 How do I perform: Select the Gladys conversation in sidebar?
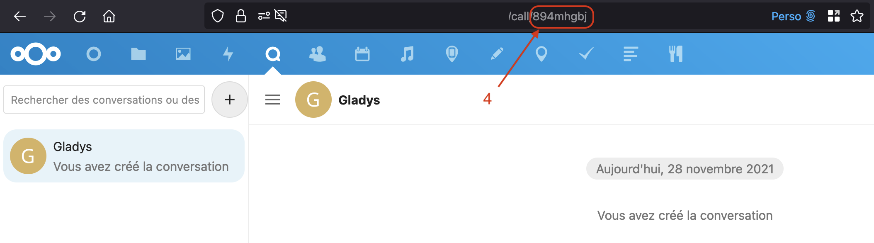124,156
